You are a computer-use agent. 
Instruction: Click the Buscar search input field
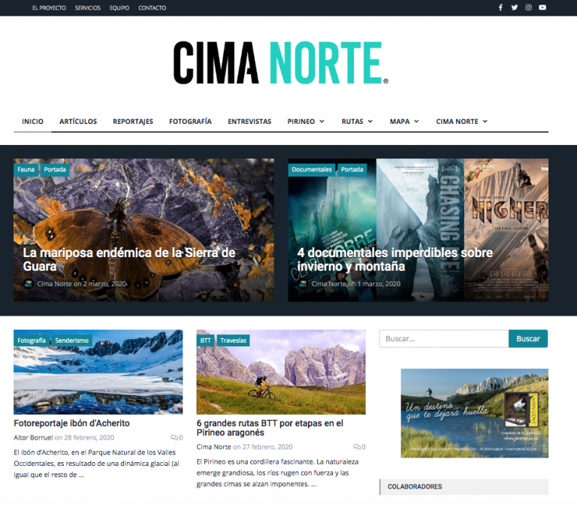[443, 339]
